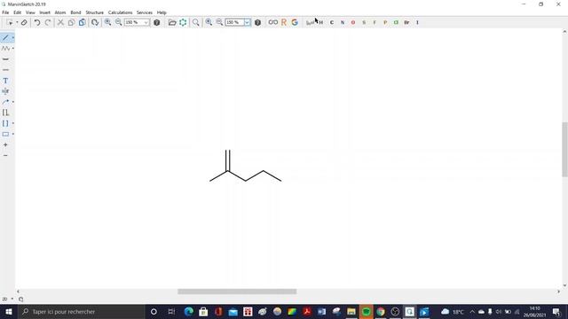Open the Structure menu

click(x=95, y=12)
